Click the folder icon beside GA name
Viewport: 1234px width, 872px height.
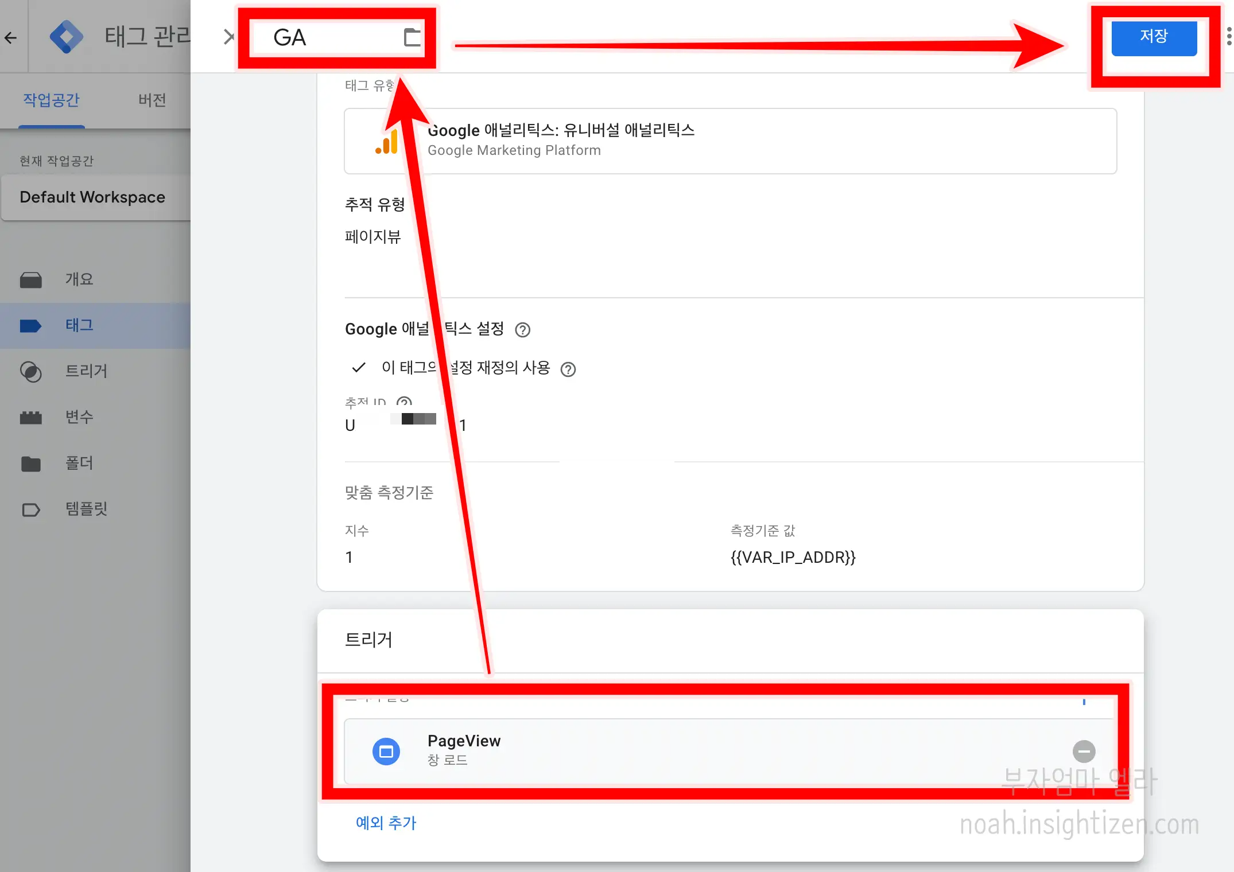(412, 37)
